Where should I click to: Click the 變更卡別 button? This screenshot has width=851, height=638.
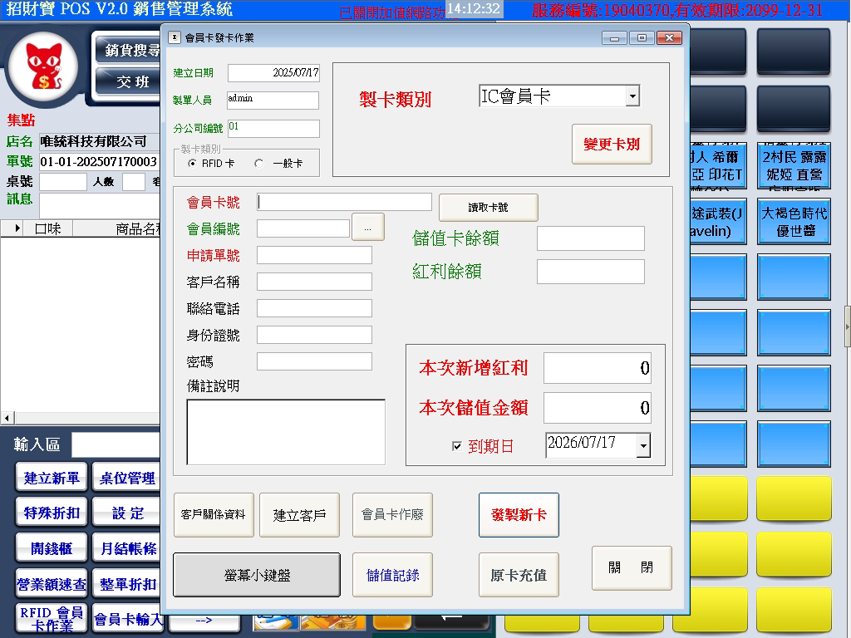(612, 145)
